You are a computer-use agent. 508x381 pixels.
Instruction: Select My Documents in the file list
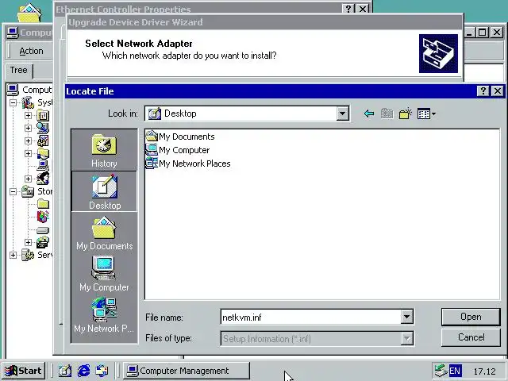180,137
